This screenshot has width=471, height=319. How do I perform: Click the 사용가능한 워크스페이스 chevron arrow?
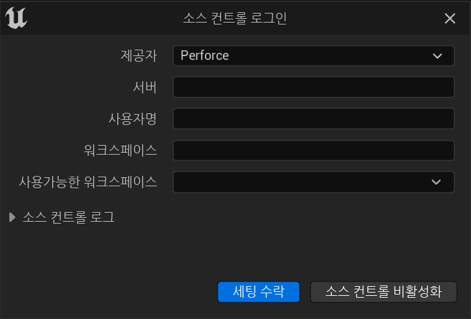pyautogui.click(x=437, y=182)
